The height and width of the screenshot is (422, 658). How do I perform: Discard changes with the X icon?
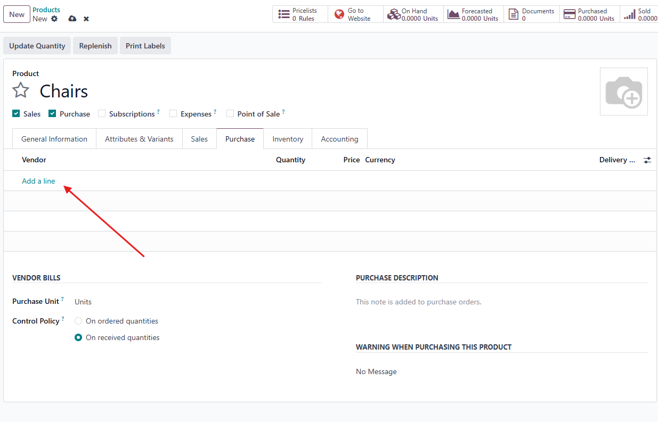pyautogui.click(x=86, y=19)
